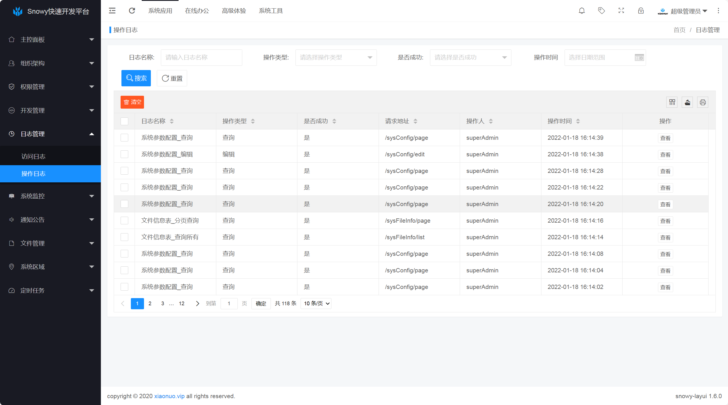The image size is (728, 405).
Task: Open the column filter grid icon
Action: [672, 102]
